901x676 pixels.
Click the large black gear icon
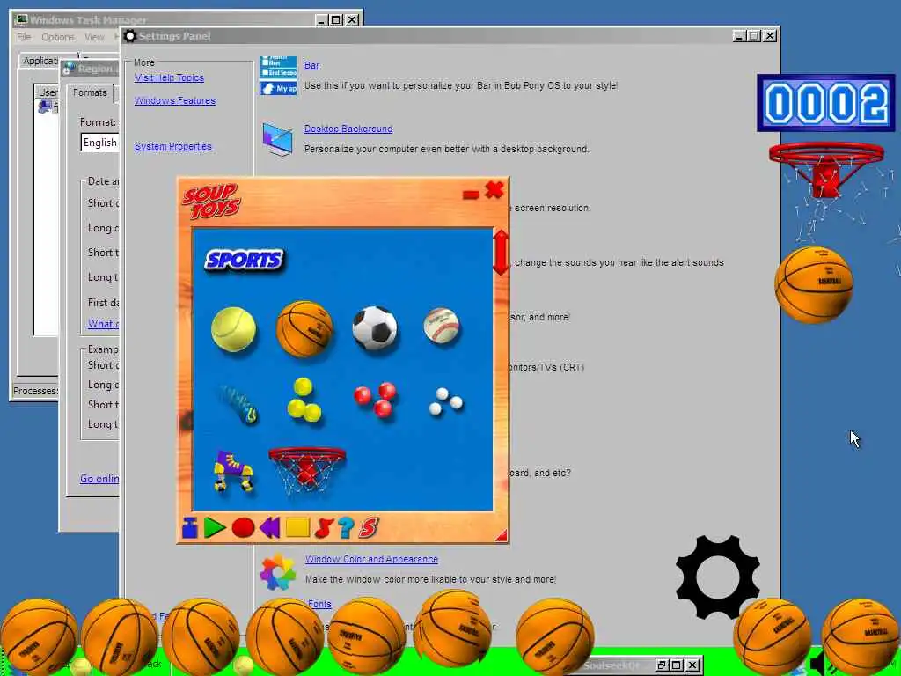pos(718,577)
